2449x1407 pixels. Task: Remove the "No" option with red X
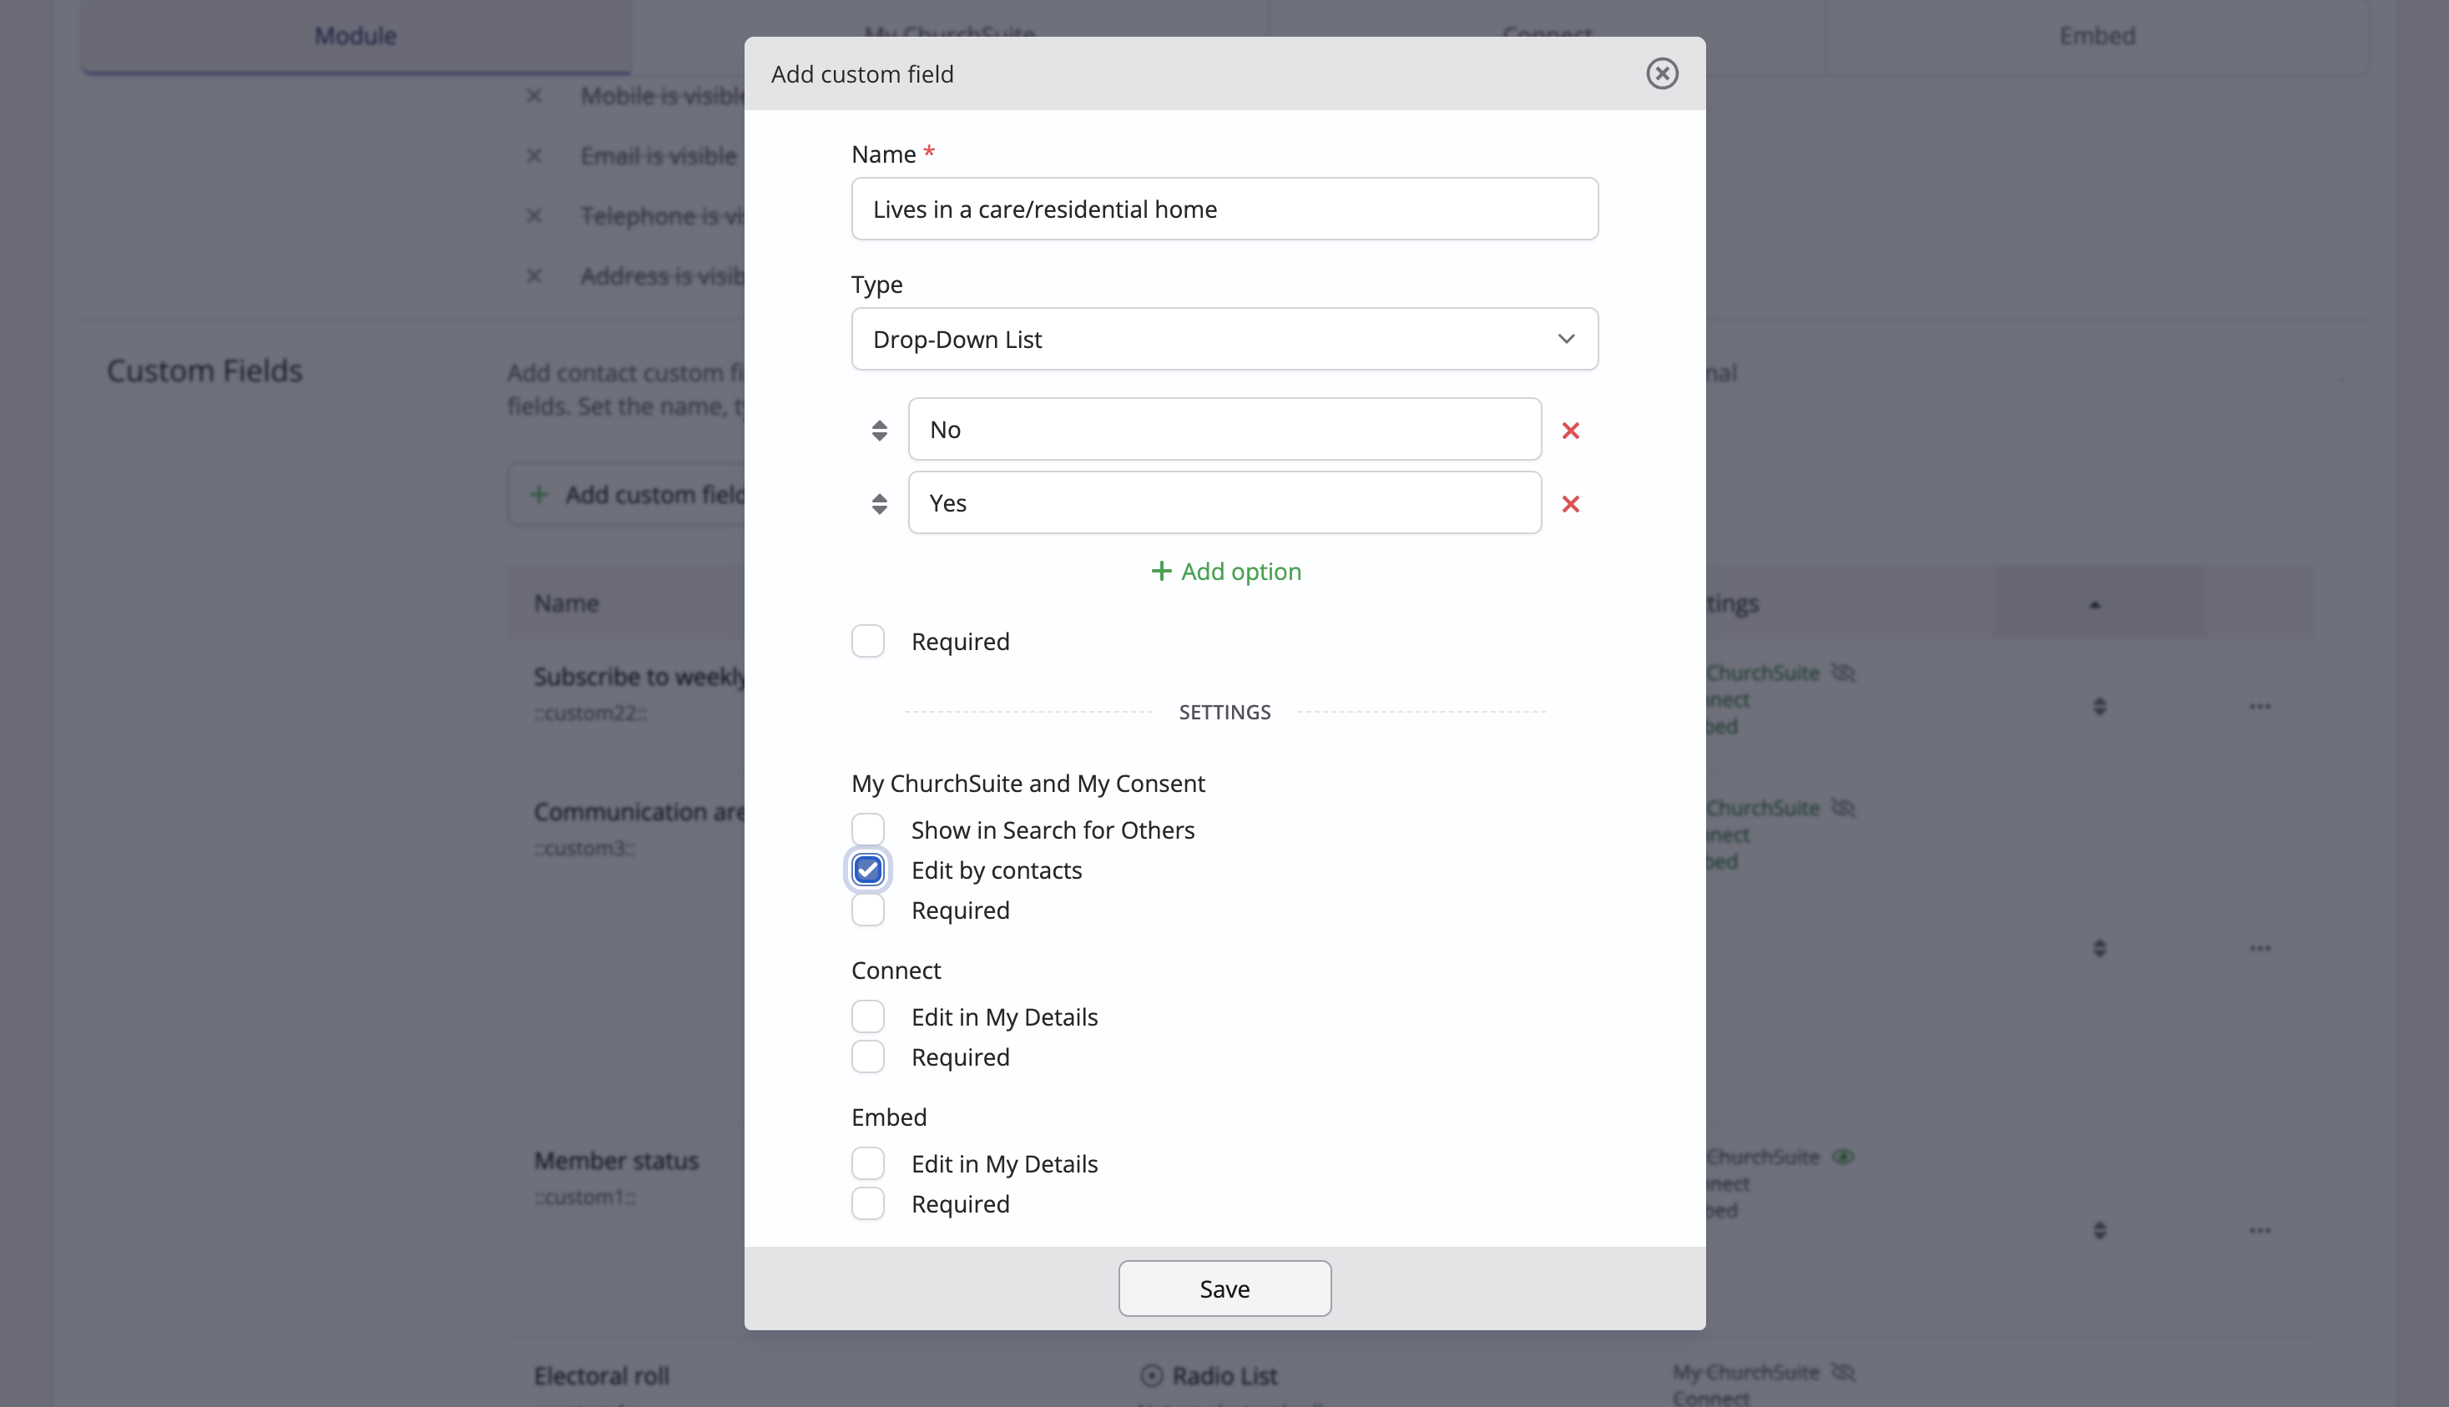coord(1571,430)
